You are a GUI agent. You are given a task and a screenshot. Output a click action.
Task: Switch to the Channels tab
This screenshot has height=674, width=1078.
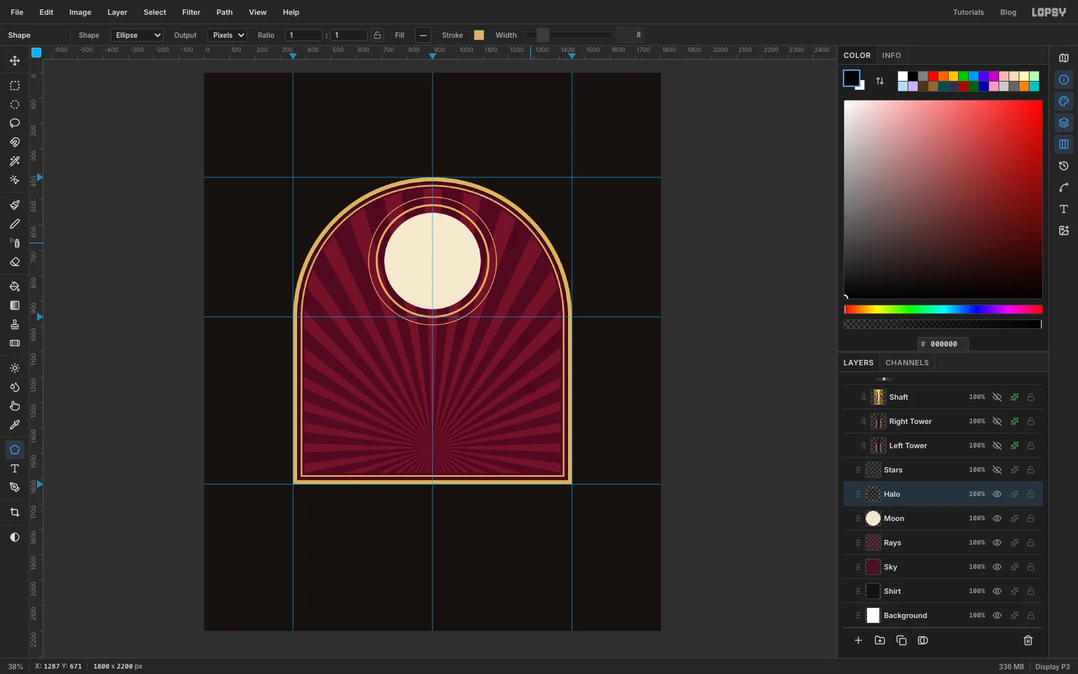(907, 363)
